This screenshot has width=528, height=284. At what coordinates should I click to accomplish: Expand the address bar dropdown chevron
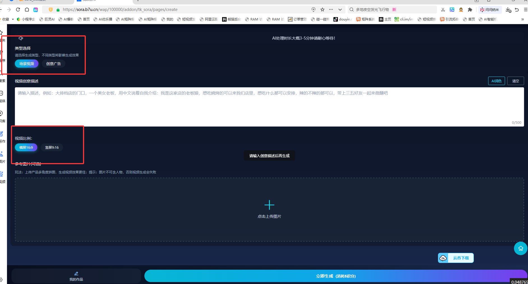click(340, 10)
